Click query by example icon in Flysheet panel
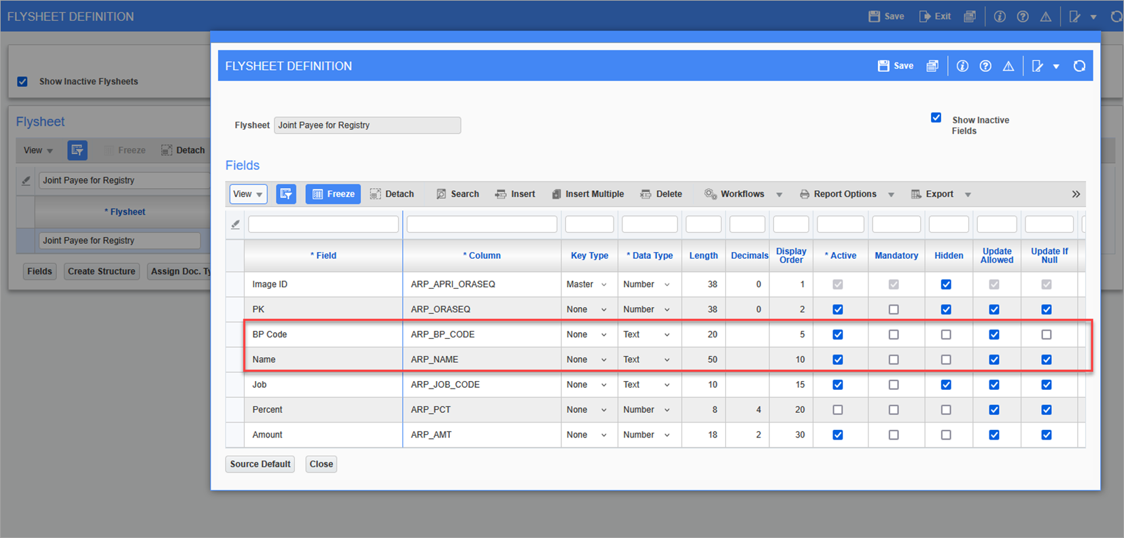The width and height of the screenshot is (1124, 538). [x=77, y=150]
